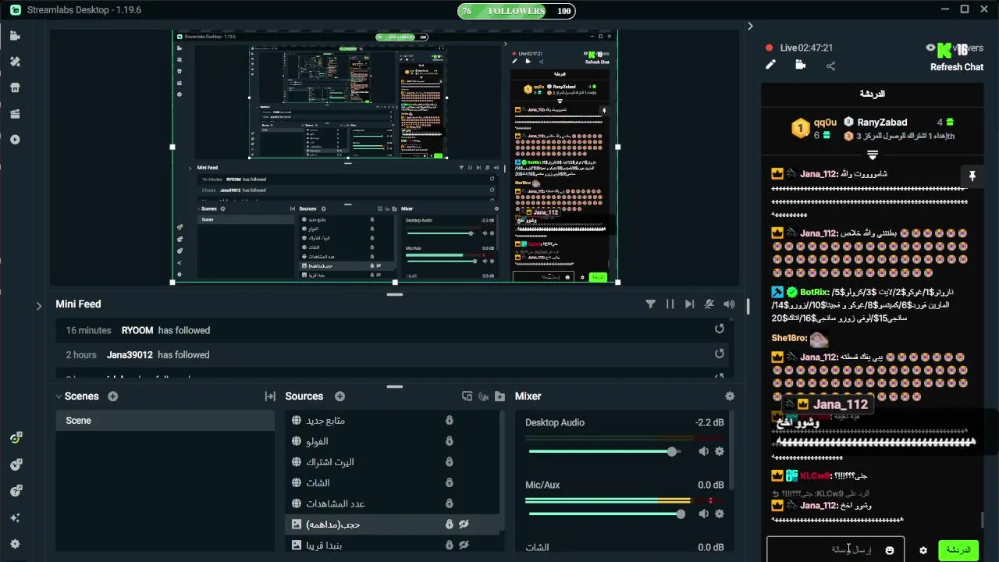999x562 pixels.
Task: Click the sparkle icon above sidebar settings gear
Action: (15, 518)
